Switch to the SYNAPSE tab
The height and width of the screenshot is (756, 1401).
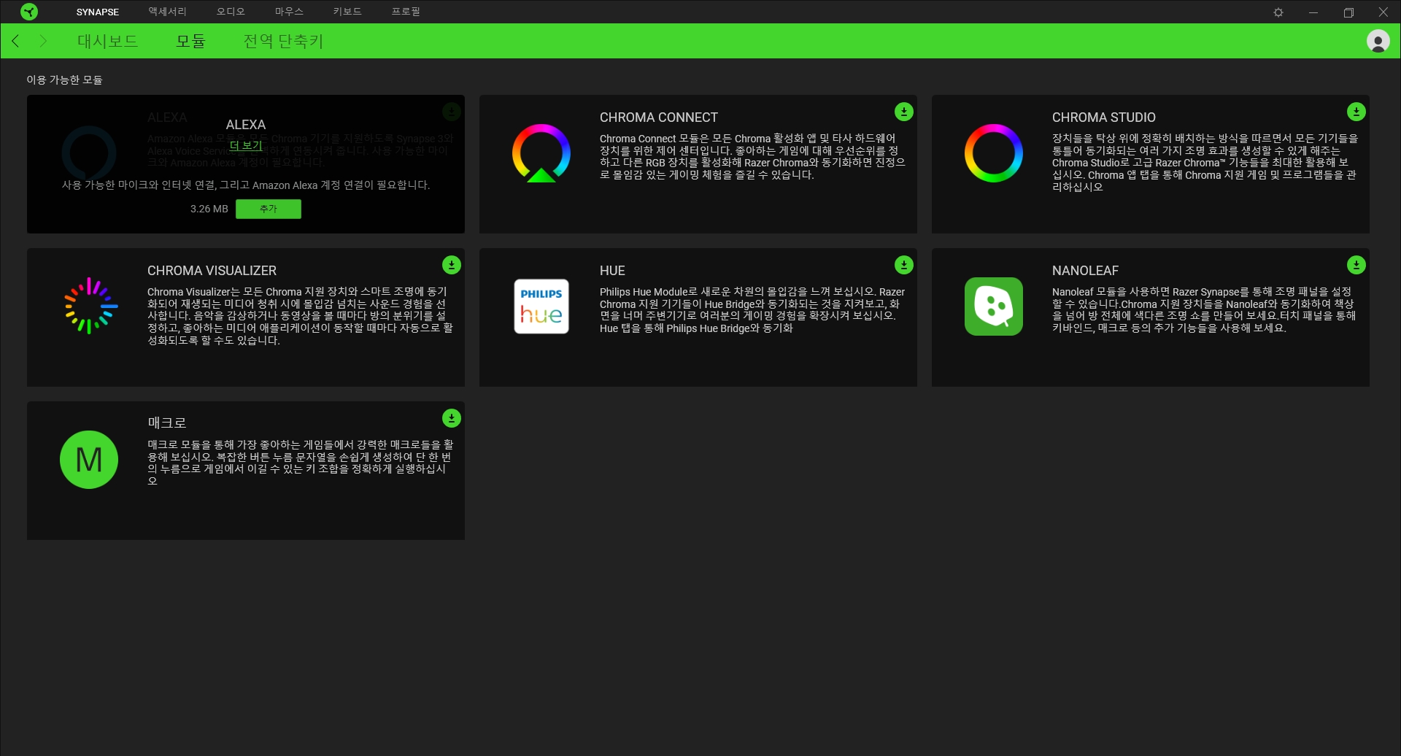point(98,12)
